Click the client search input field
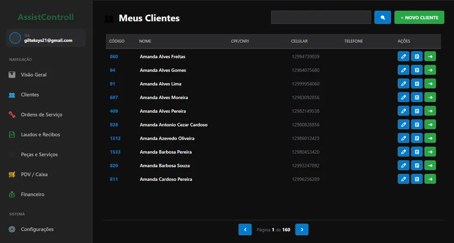 coord(321,17)
